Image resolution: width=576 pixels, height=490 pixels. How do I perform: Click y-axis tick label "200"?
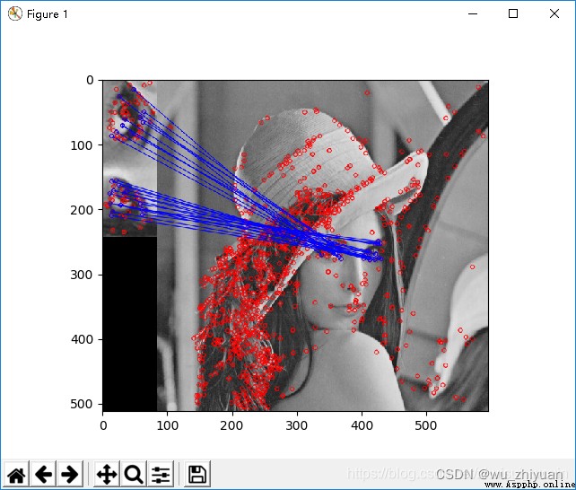82,210
